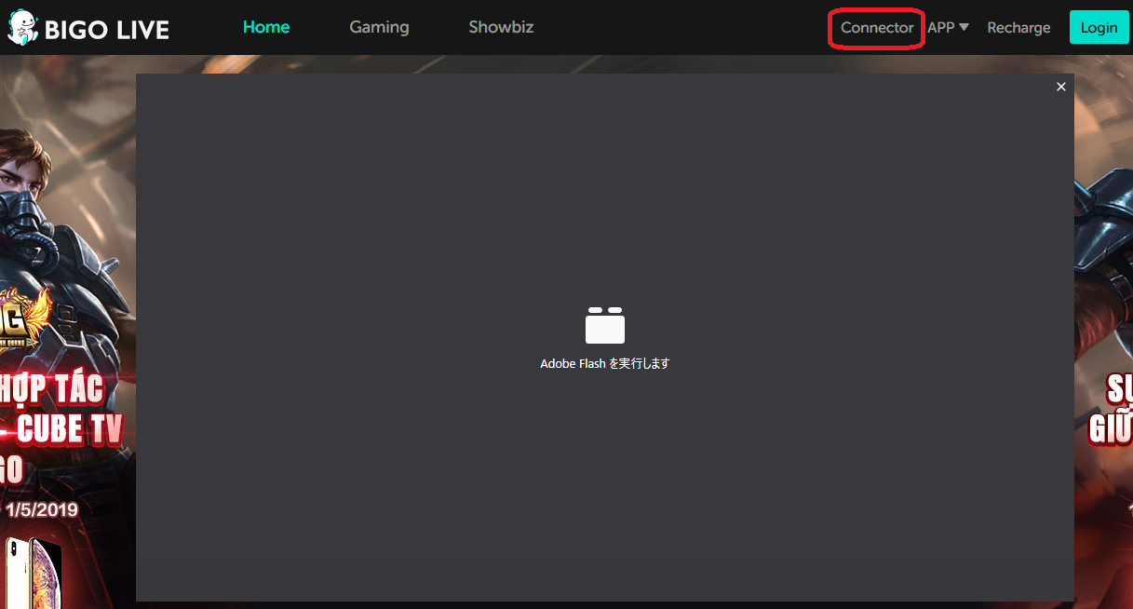Click the 'Adobe Flash を実行します' text

[604, 364]
